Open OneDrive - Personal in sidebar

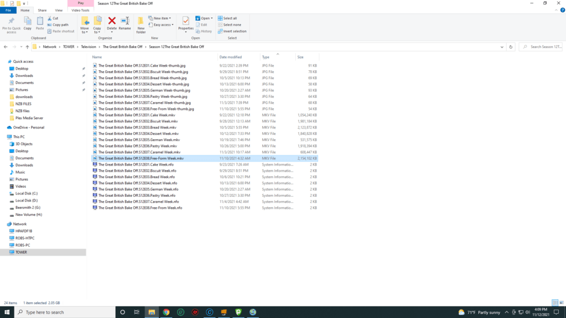click(x=29, y=127)
